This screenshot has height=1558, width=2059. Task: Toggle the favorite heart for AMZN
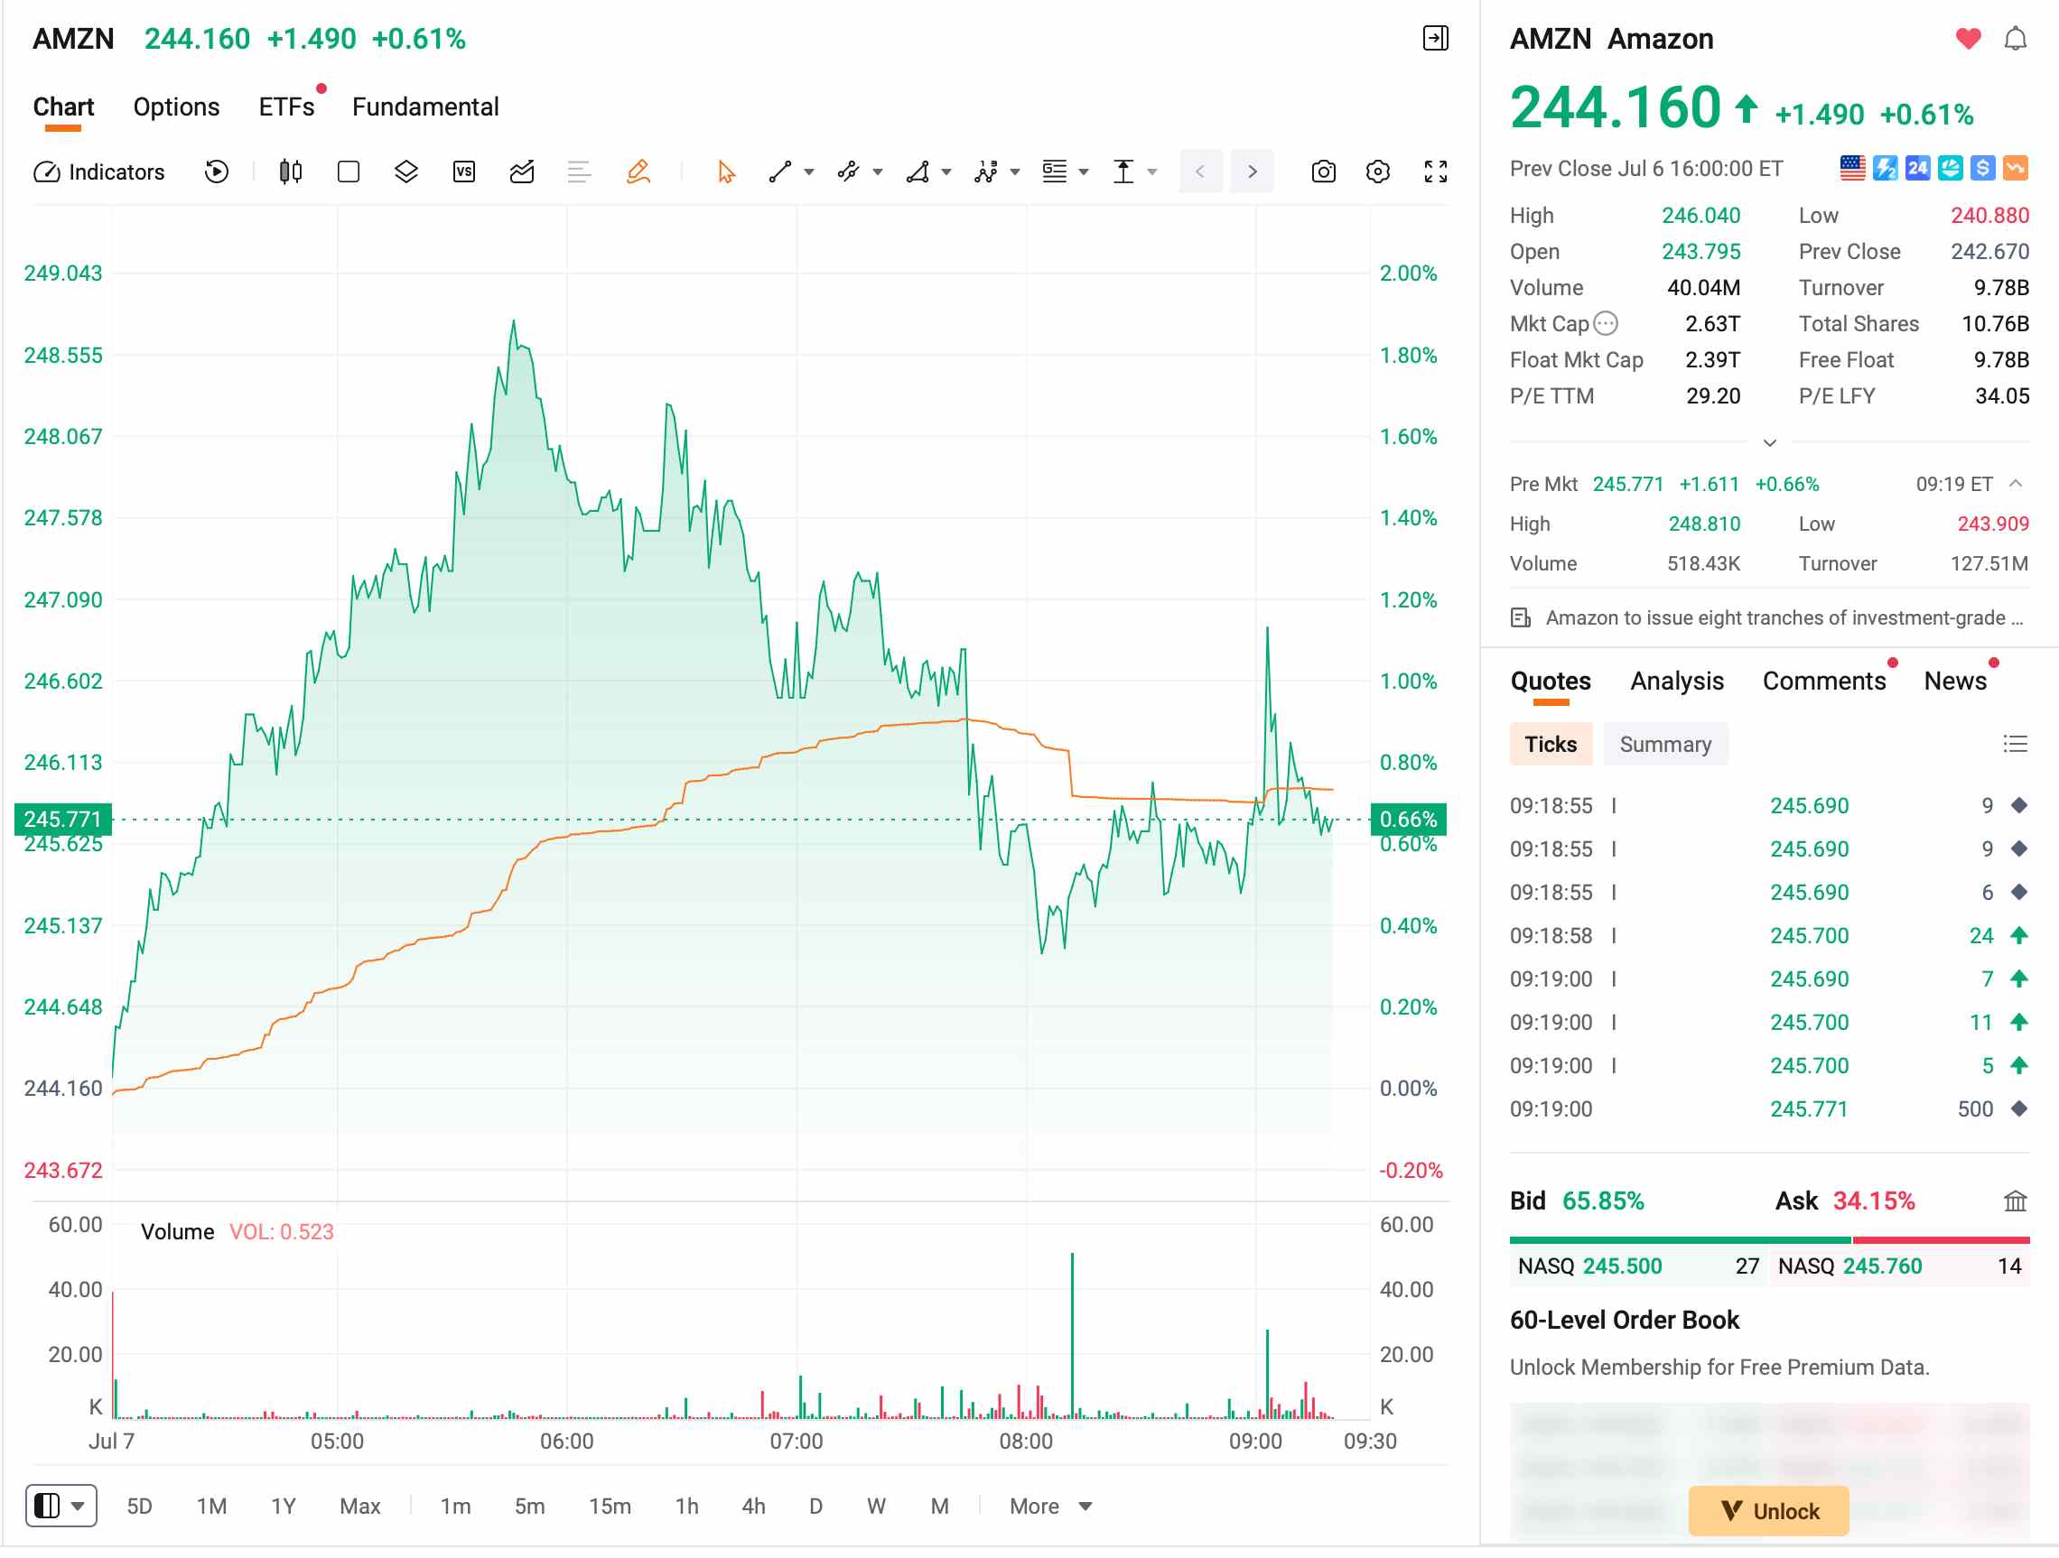(1968, 38)
